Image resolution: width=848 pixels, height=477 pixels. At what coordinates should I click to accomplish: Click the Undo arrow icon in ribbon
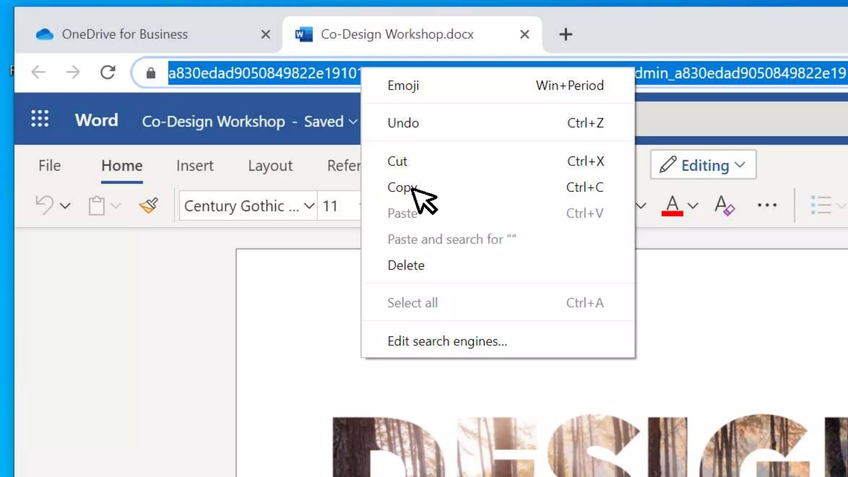(45, 205)
